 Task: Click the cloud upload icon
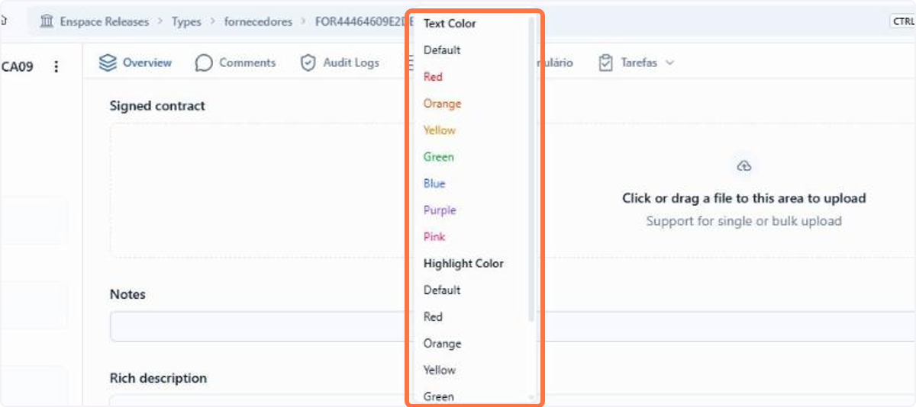coord(744,166)
